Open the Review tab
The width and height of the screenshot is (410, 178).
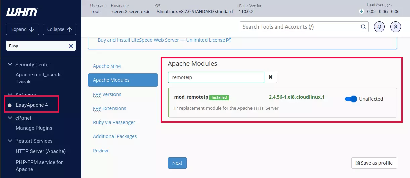point(100,151)
